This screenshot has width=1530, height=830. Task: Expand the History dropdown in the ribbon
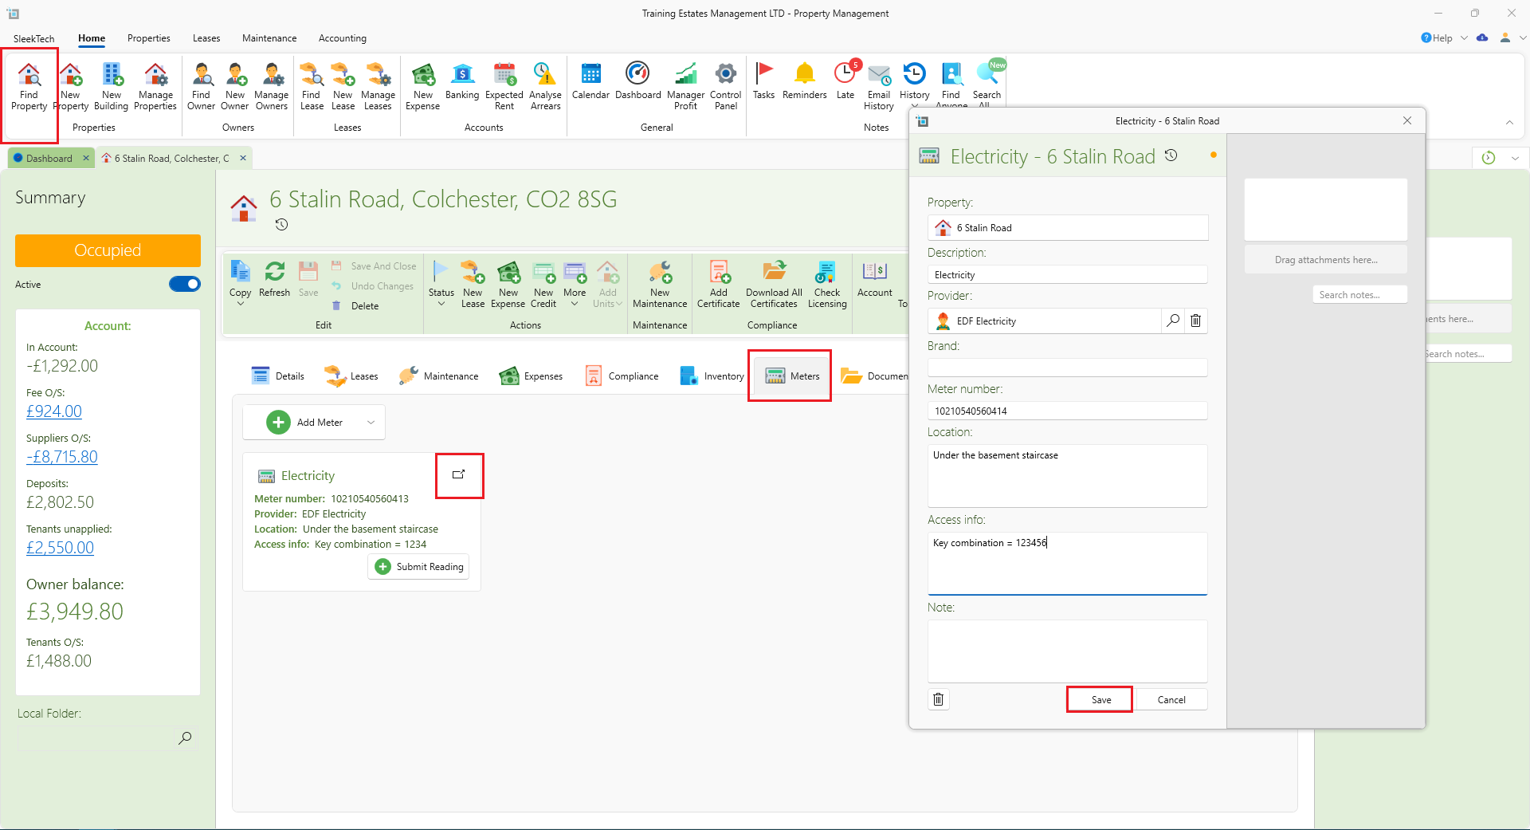tap(914, 105)
